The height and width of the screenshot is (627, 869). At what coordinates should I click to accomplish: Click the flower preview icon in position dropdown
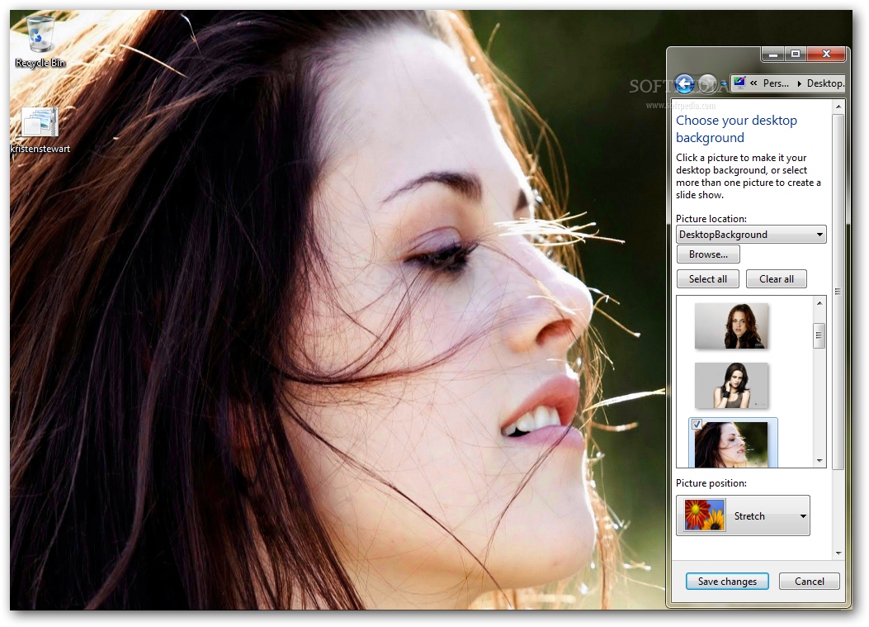(704, 515)
